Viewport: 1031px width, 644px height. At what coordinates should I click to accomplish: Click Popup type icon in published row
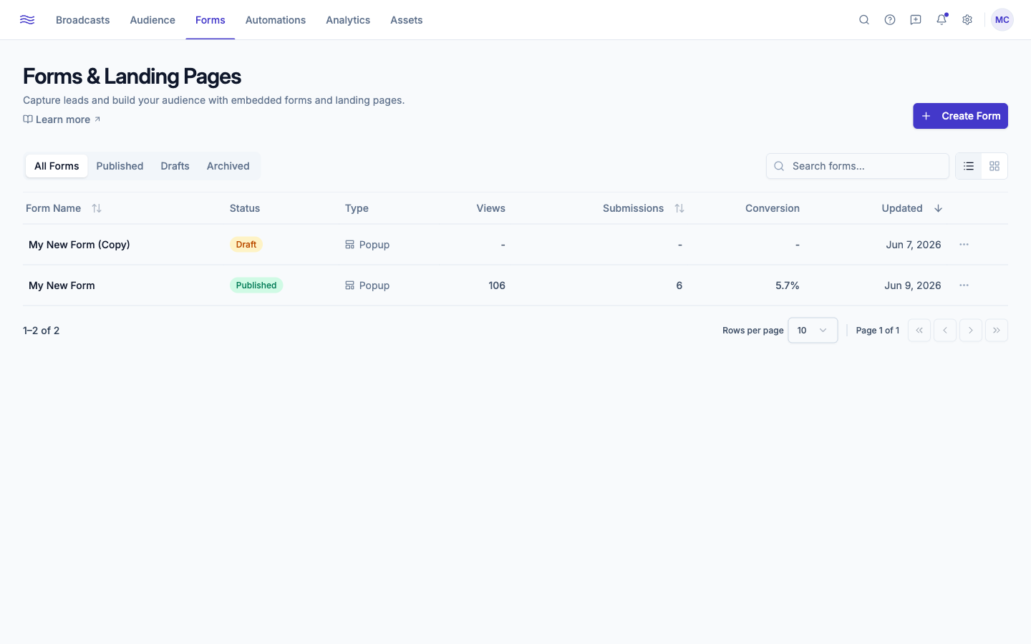(x=349, y=286)
